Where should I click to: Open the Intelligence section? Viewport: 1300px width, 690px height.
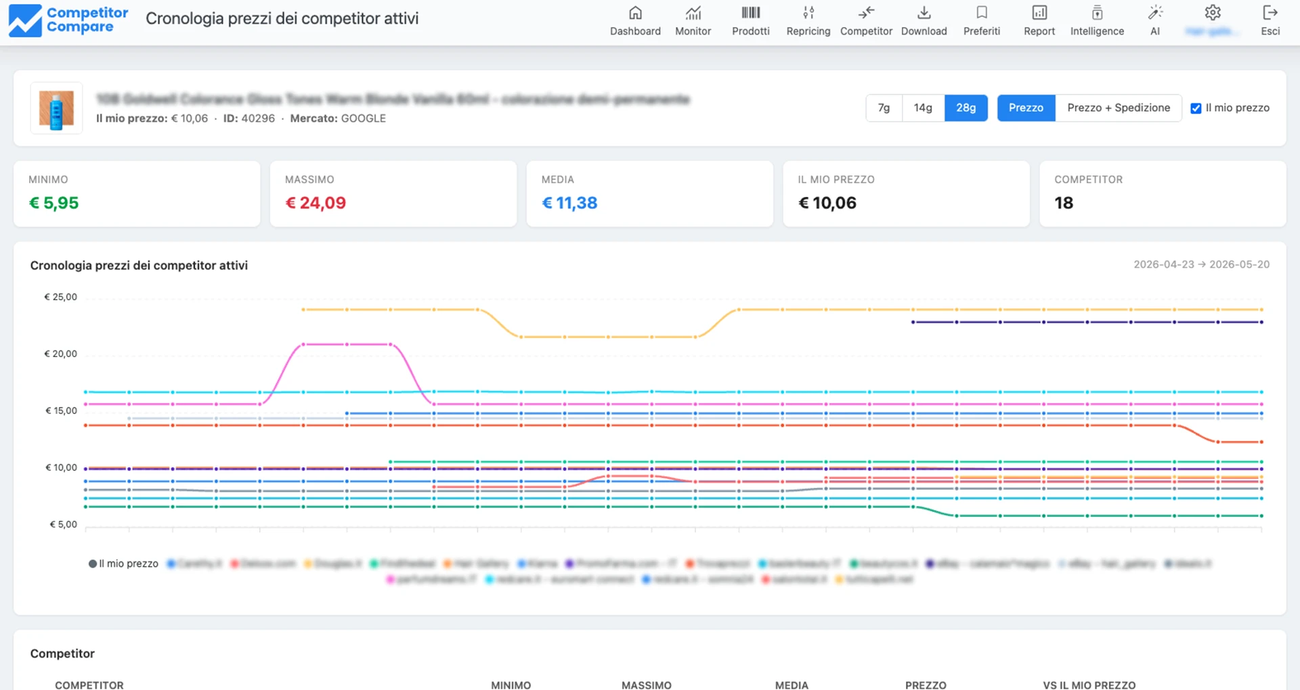[x=1097, y=21]
